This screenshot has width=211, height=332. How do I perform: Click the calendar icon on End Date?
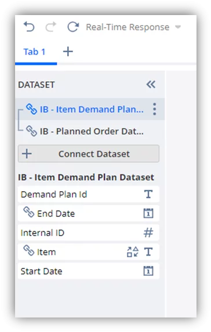click(148, 213)
